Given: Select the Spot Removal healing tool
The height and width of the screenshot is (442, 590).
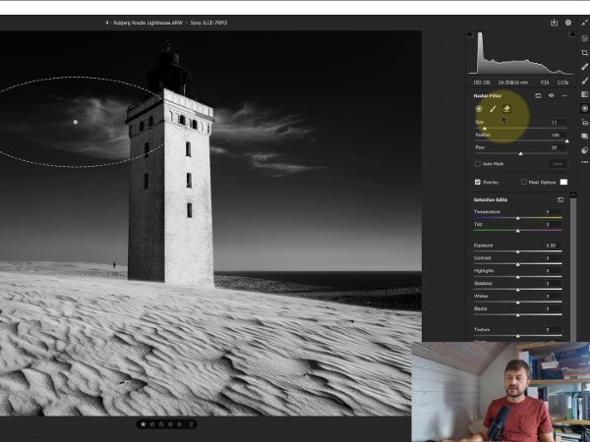Looking at the screenshot, I should [585, 66].
